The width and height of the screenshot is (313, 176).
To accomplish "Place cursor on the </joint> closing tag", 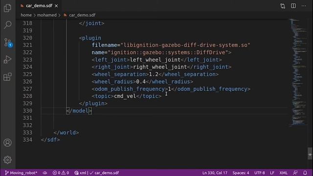I will [x=91, y=23].
